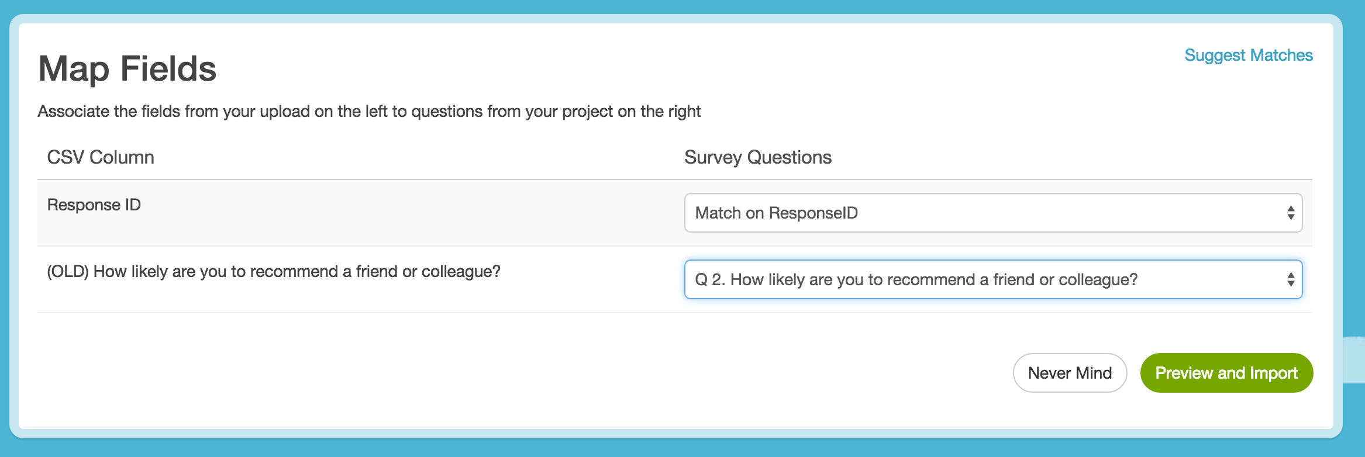
Task: Open the Q 2 survey question dropdown
Action: [992, 279]
